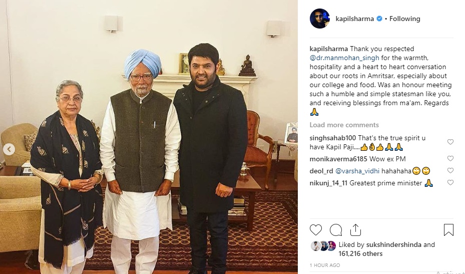
Task: Expand Load more comments
Action: tap(344, 125)
